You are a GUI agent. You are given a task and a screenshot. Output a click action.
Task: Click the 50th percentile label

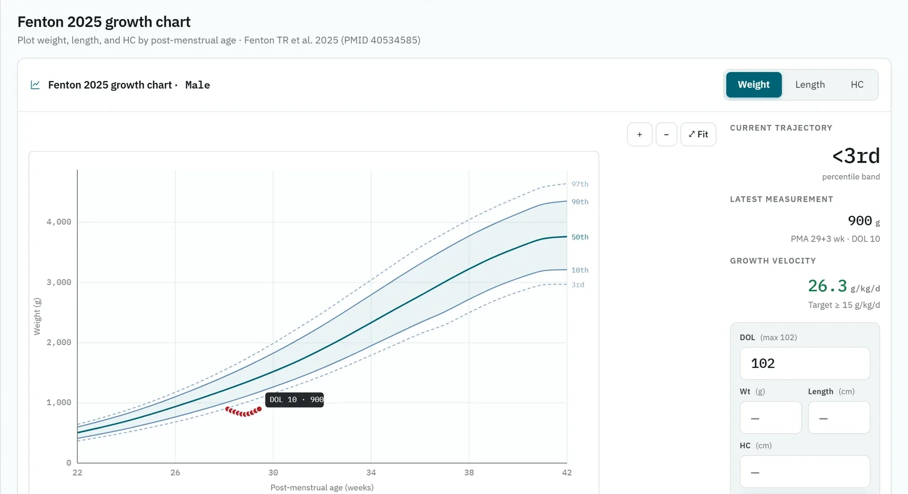coord(580,237)
